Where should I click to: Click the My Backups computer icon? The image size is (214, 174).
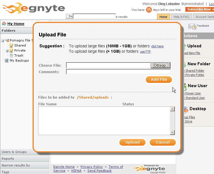point(6,61)
